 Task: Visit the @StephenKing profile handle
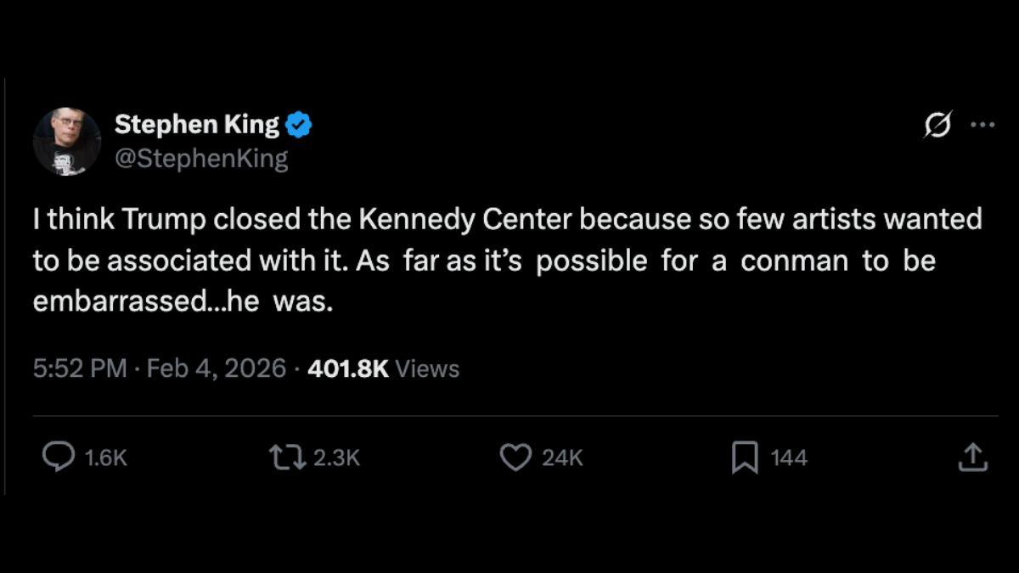(x=201, y=156)
